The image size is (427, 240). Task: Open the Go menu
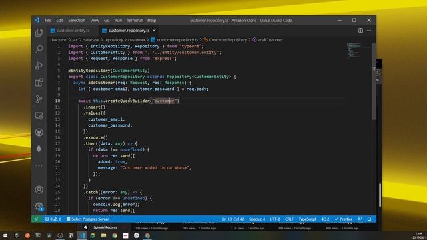coord(107,21)
